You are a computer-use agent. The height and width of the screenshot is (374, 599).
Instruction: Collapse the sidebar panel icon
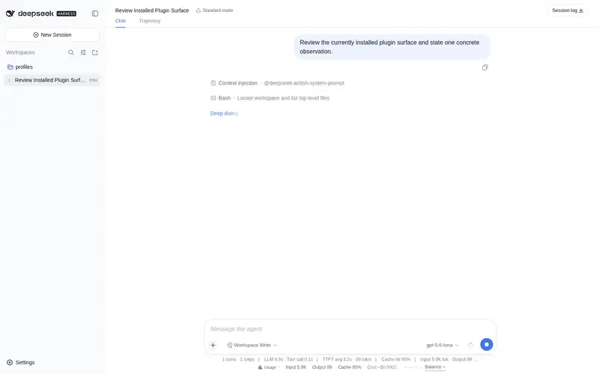95,13
